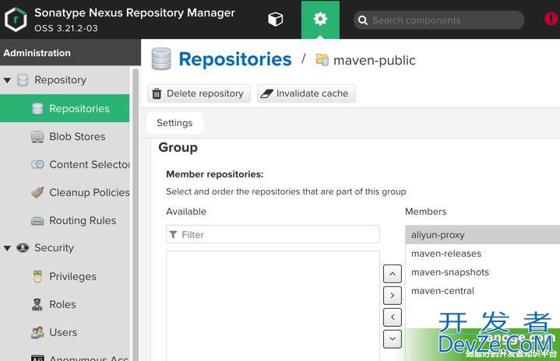Select aliyun-proxy in Members list

point(482,235)
